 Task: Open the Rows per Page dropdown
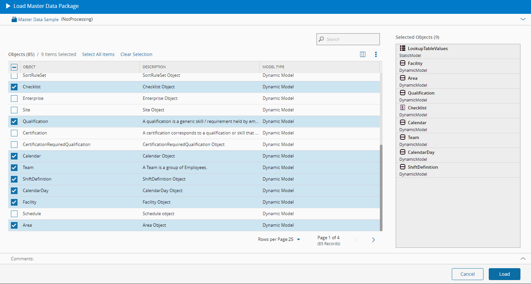coord(298,240)
